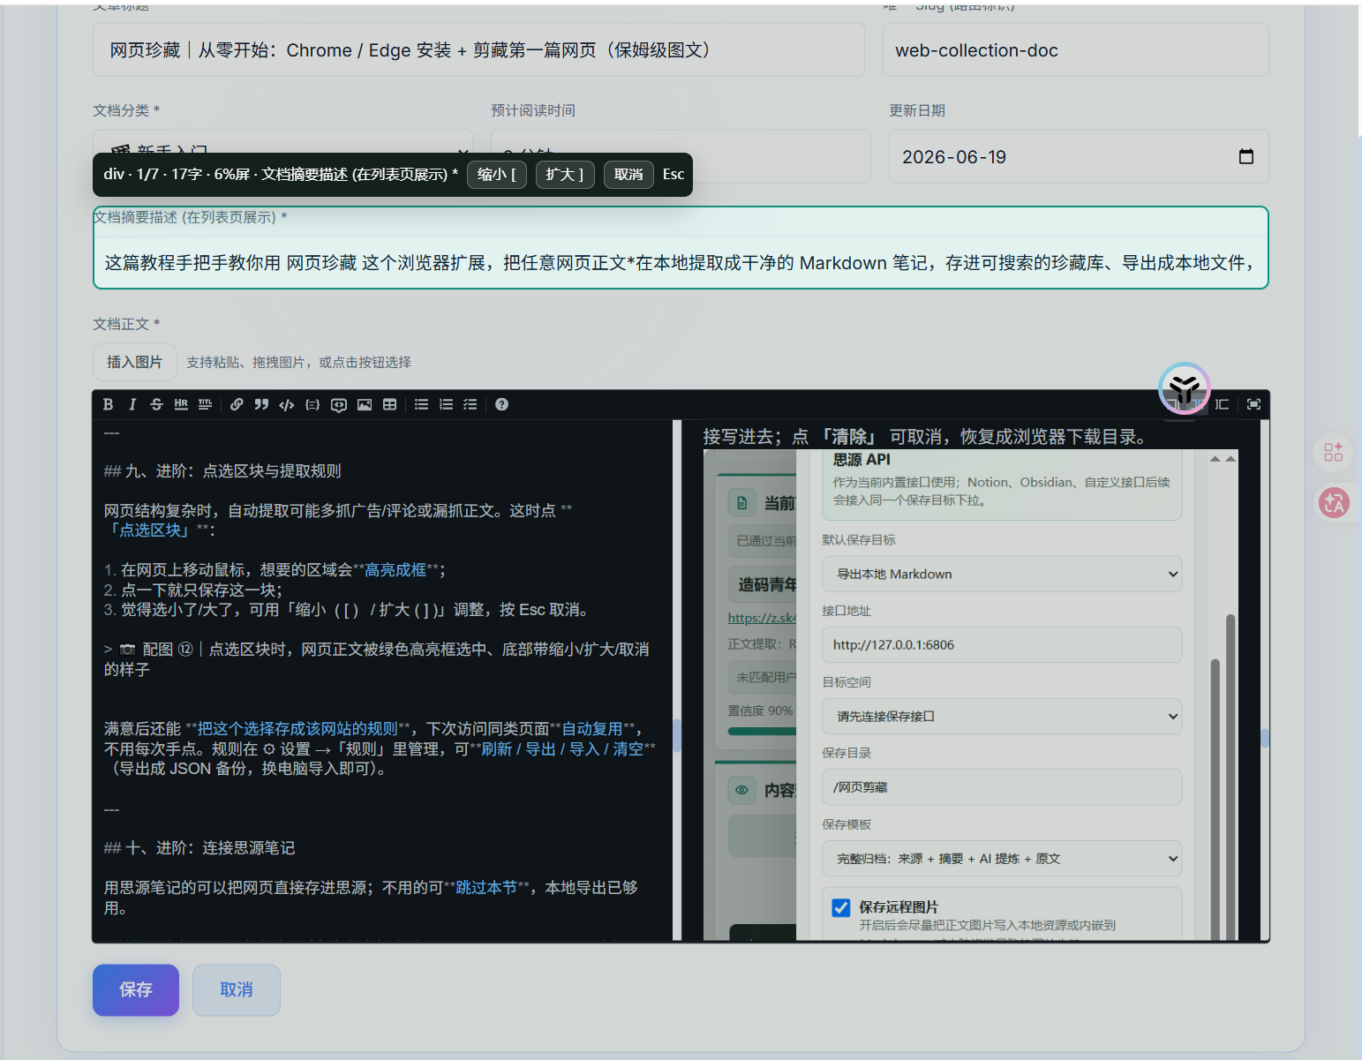Click the 扩大 ] button in selection tooltip
Viewport: 1362px width, 1060px height.
[x=565, y=175]
